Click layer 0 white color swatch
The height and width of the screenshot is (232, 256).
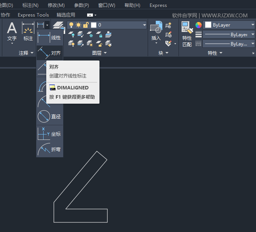pyautogui.click(x=94, y=25)
